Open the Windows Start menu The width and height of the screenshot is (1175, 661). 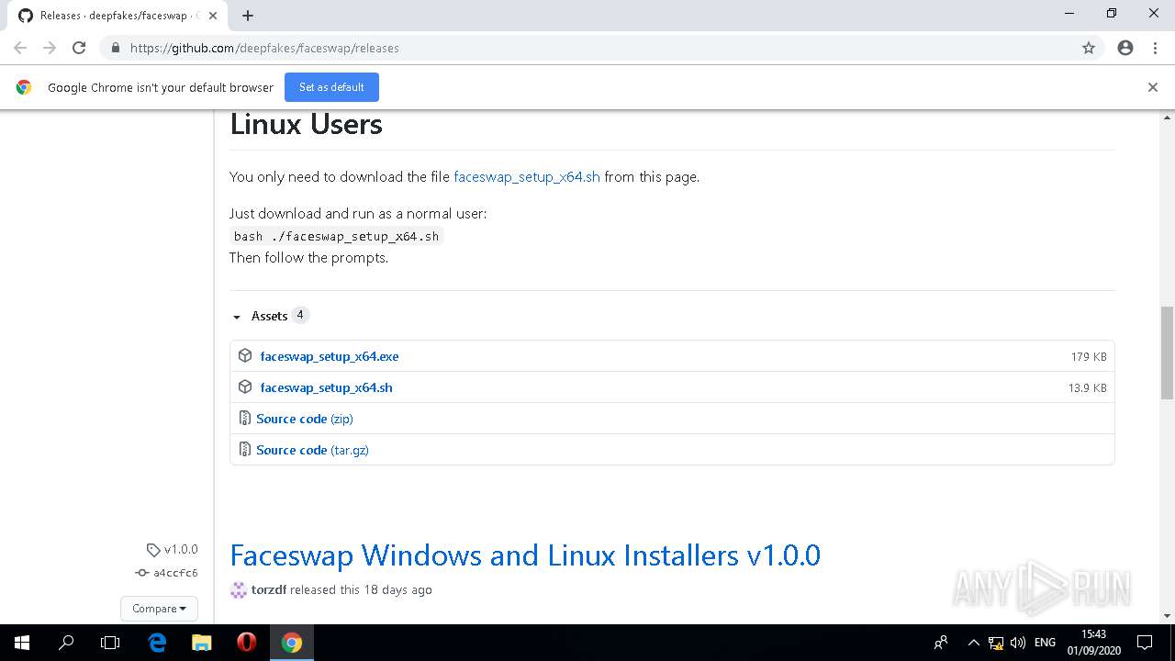[x=22, y=643]
